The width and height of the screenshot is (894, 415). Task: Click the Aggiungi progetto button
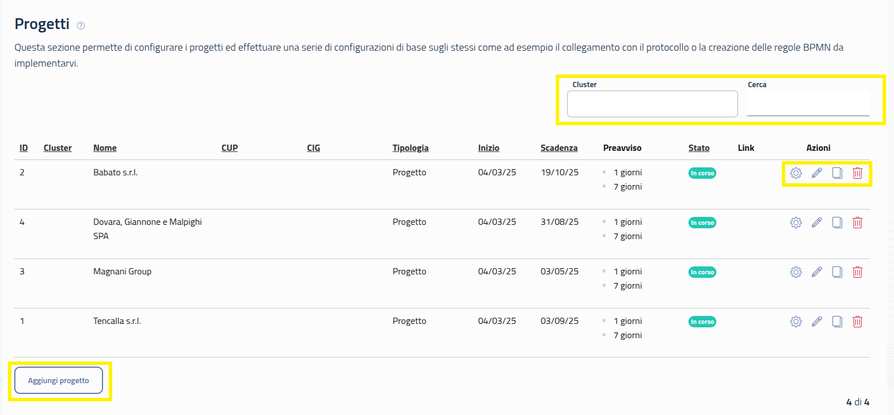(x=59, y=380)
